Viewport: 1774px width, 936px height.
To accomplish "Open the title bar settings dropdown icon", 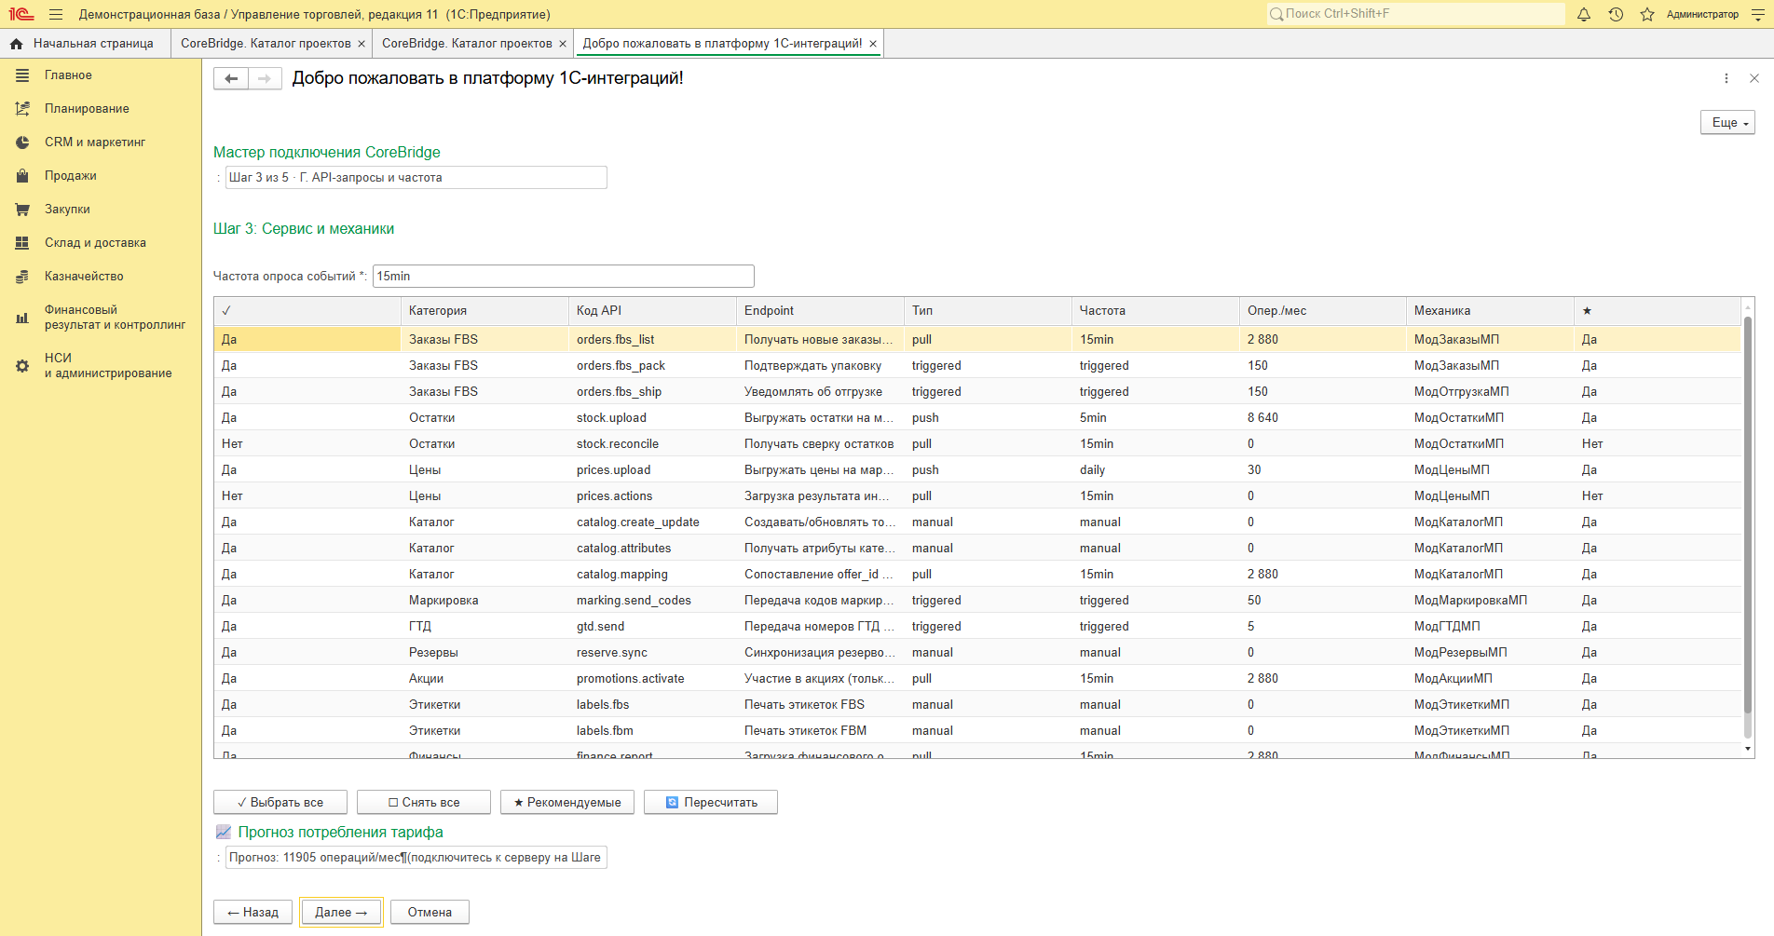I will coord(1757,14).
